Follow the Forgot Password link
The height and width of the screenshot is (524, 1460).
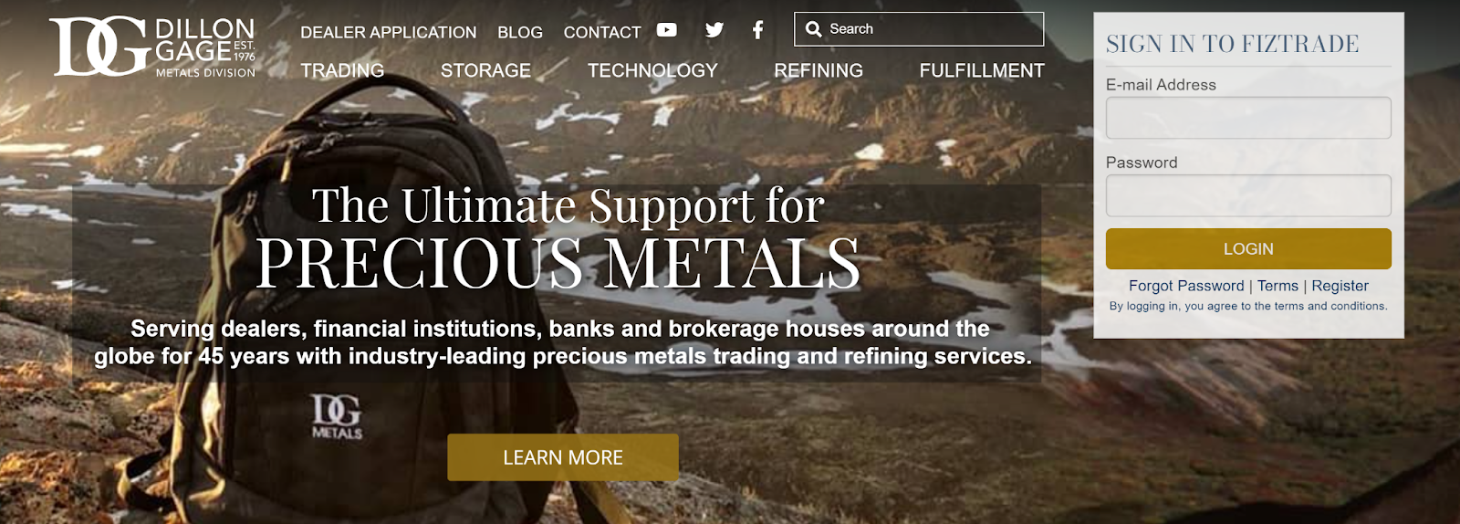coord(1186,286)
